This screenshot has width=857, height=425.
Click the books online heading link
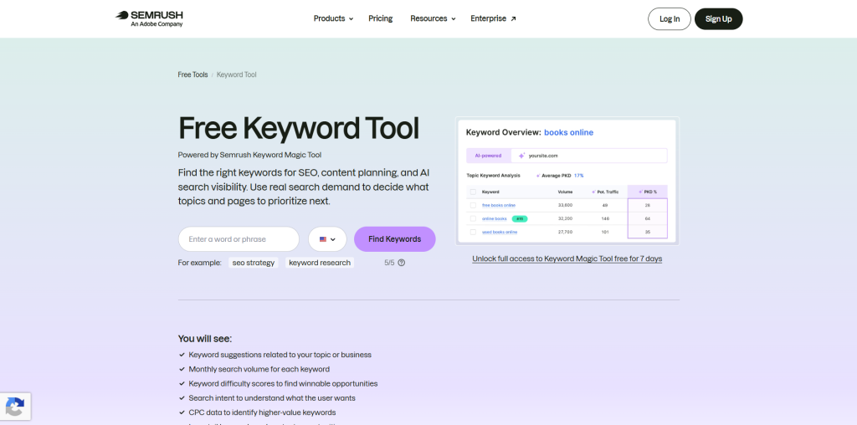pos(568,132)
